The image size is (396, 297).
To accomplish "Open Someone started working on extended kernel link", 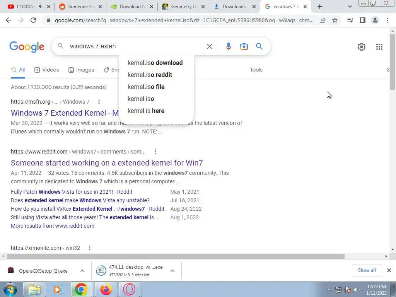I will 107,163.
